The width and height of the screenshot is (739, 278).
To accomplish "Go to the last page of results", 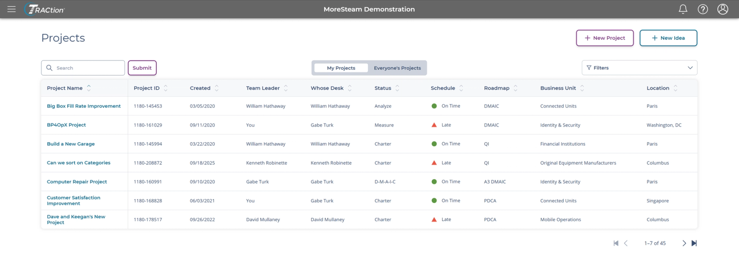I will pos(694,243).
